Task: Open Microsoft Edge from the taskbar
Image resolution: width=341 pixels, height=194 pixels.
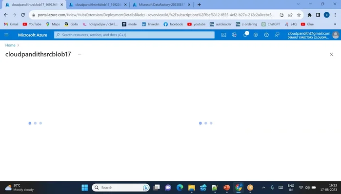Action: click(180, 188)
